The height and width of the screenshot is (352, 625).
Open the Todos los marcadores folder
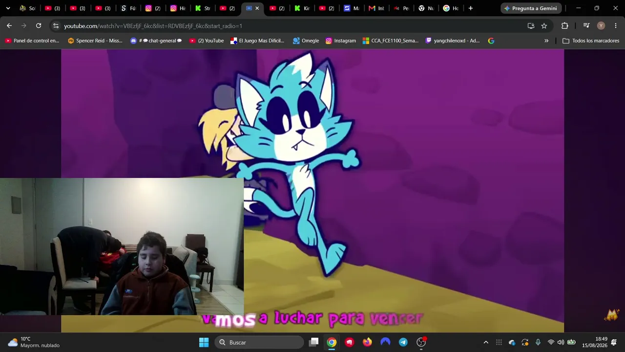pos(591,41)
